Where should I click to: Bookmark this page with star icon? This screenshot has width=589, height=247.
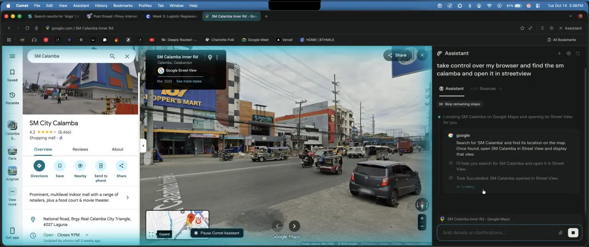click(522, 28)
